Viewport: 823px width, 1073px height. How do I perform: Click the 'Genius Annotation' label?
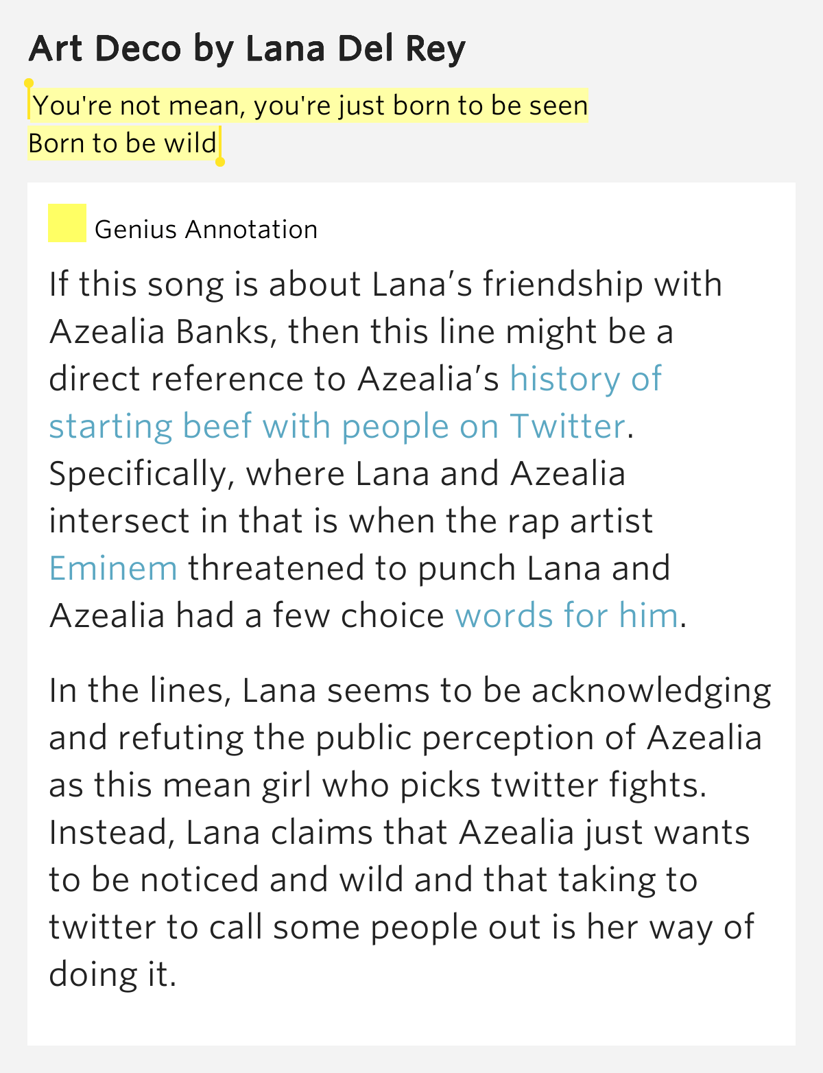[206, 229]
